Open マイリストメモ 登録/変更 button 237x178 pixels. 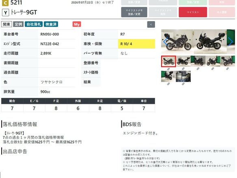[x=134, y=12]
